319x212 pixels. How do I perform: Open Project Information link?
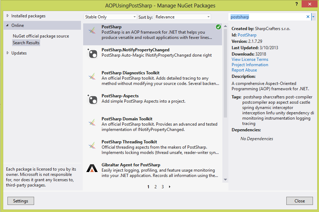(x=250, y=65)
